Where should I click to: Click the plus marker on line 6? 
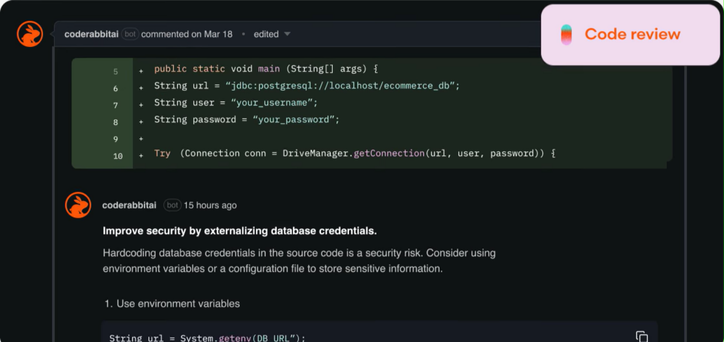pos(141,88)
